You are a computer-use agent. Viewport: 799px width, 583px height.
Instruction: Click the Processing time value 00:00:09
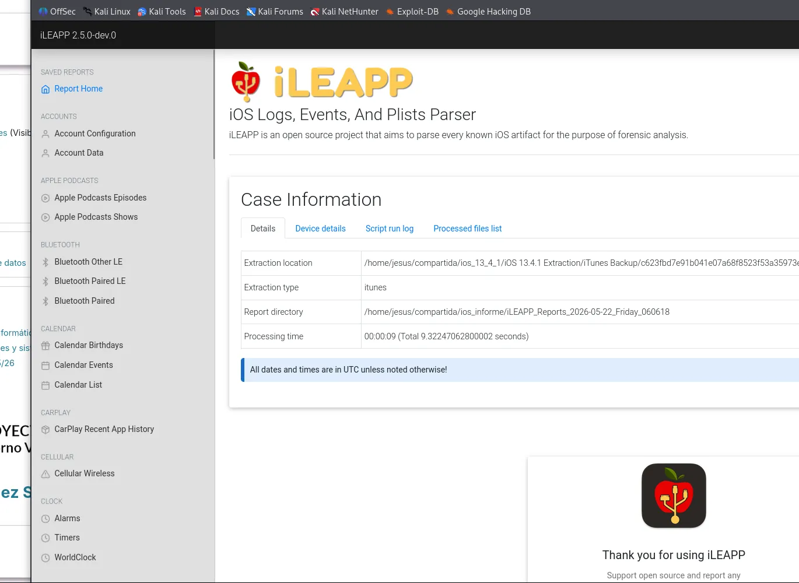446,336
